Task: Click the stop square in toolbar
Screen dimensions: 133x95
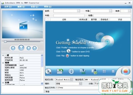Action: (113, 71)
